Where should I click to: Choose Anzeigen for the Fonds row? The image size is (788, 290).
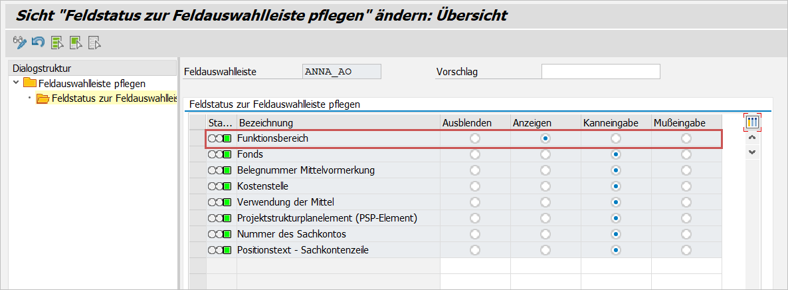point(545,154)
